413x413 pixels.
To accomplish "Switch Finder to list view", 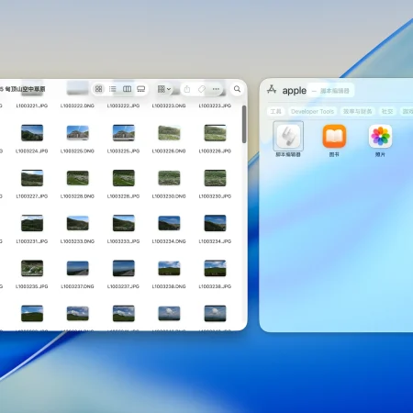I will (113, 89).
